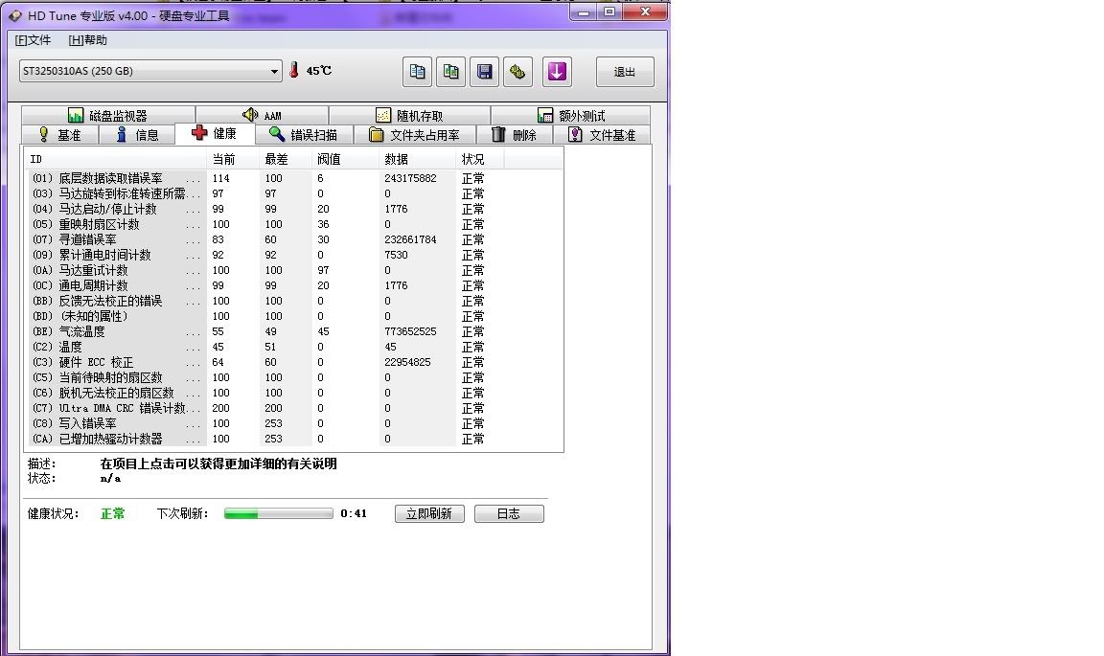Click the copy screenshot to clipboard icon
1104x656 pixels.
coord(451,72)
